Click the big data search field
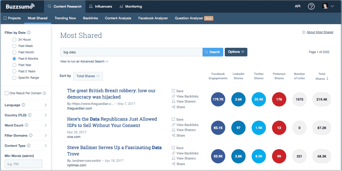The height and width of the screenshot is (171, 342). pyautogui.click(x=131, y=52)
